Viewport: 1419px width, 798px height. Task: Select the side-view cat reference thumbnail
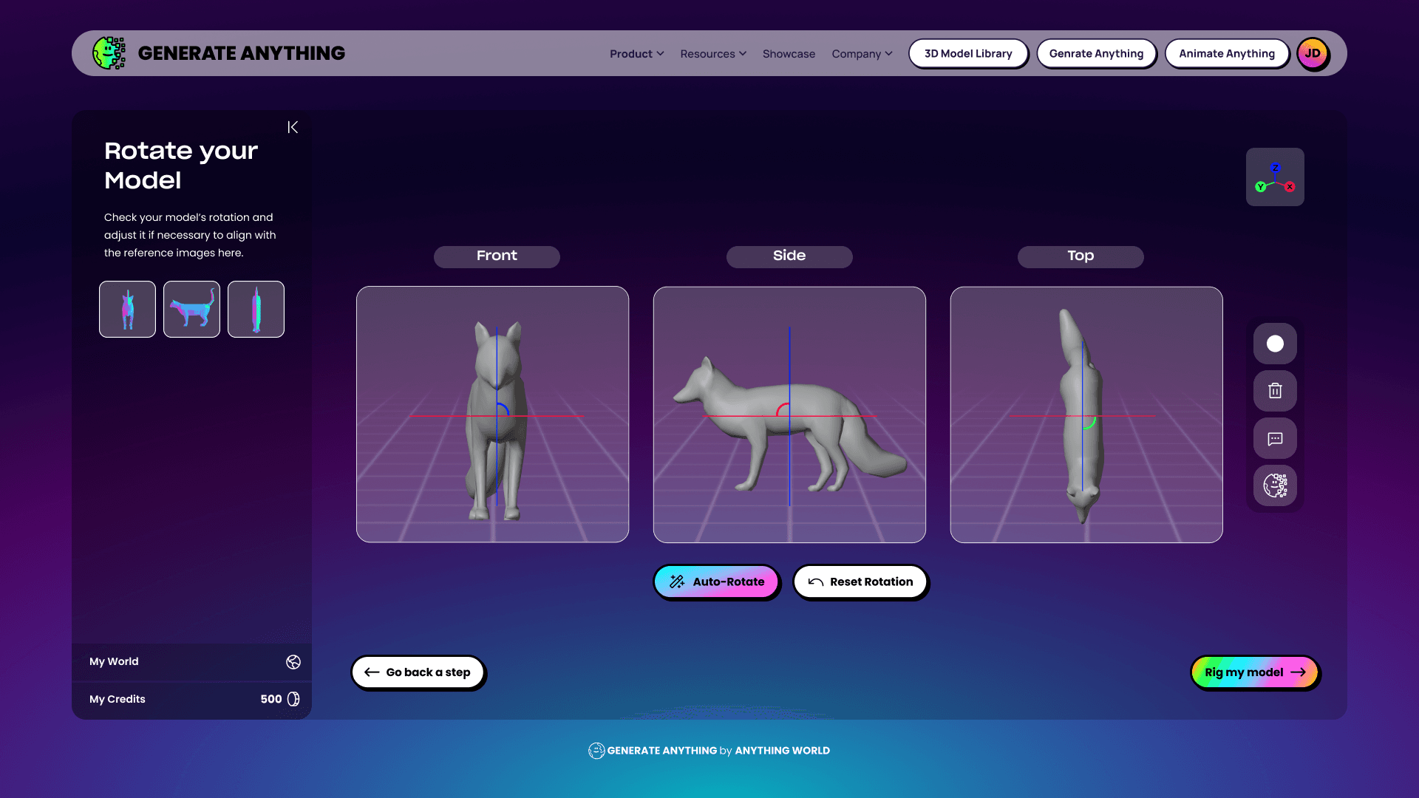[x=191, y=309]
